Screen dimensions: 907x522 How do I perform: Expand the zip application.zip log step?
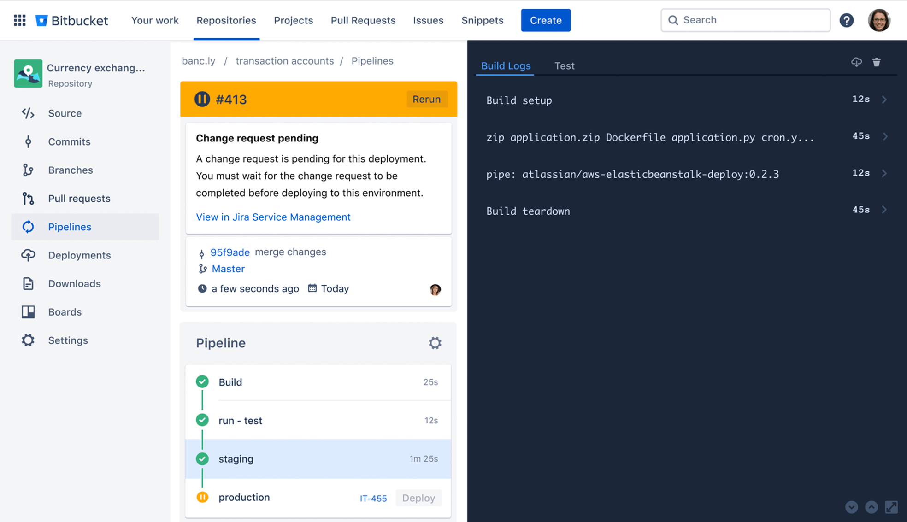[886, 136]
